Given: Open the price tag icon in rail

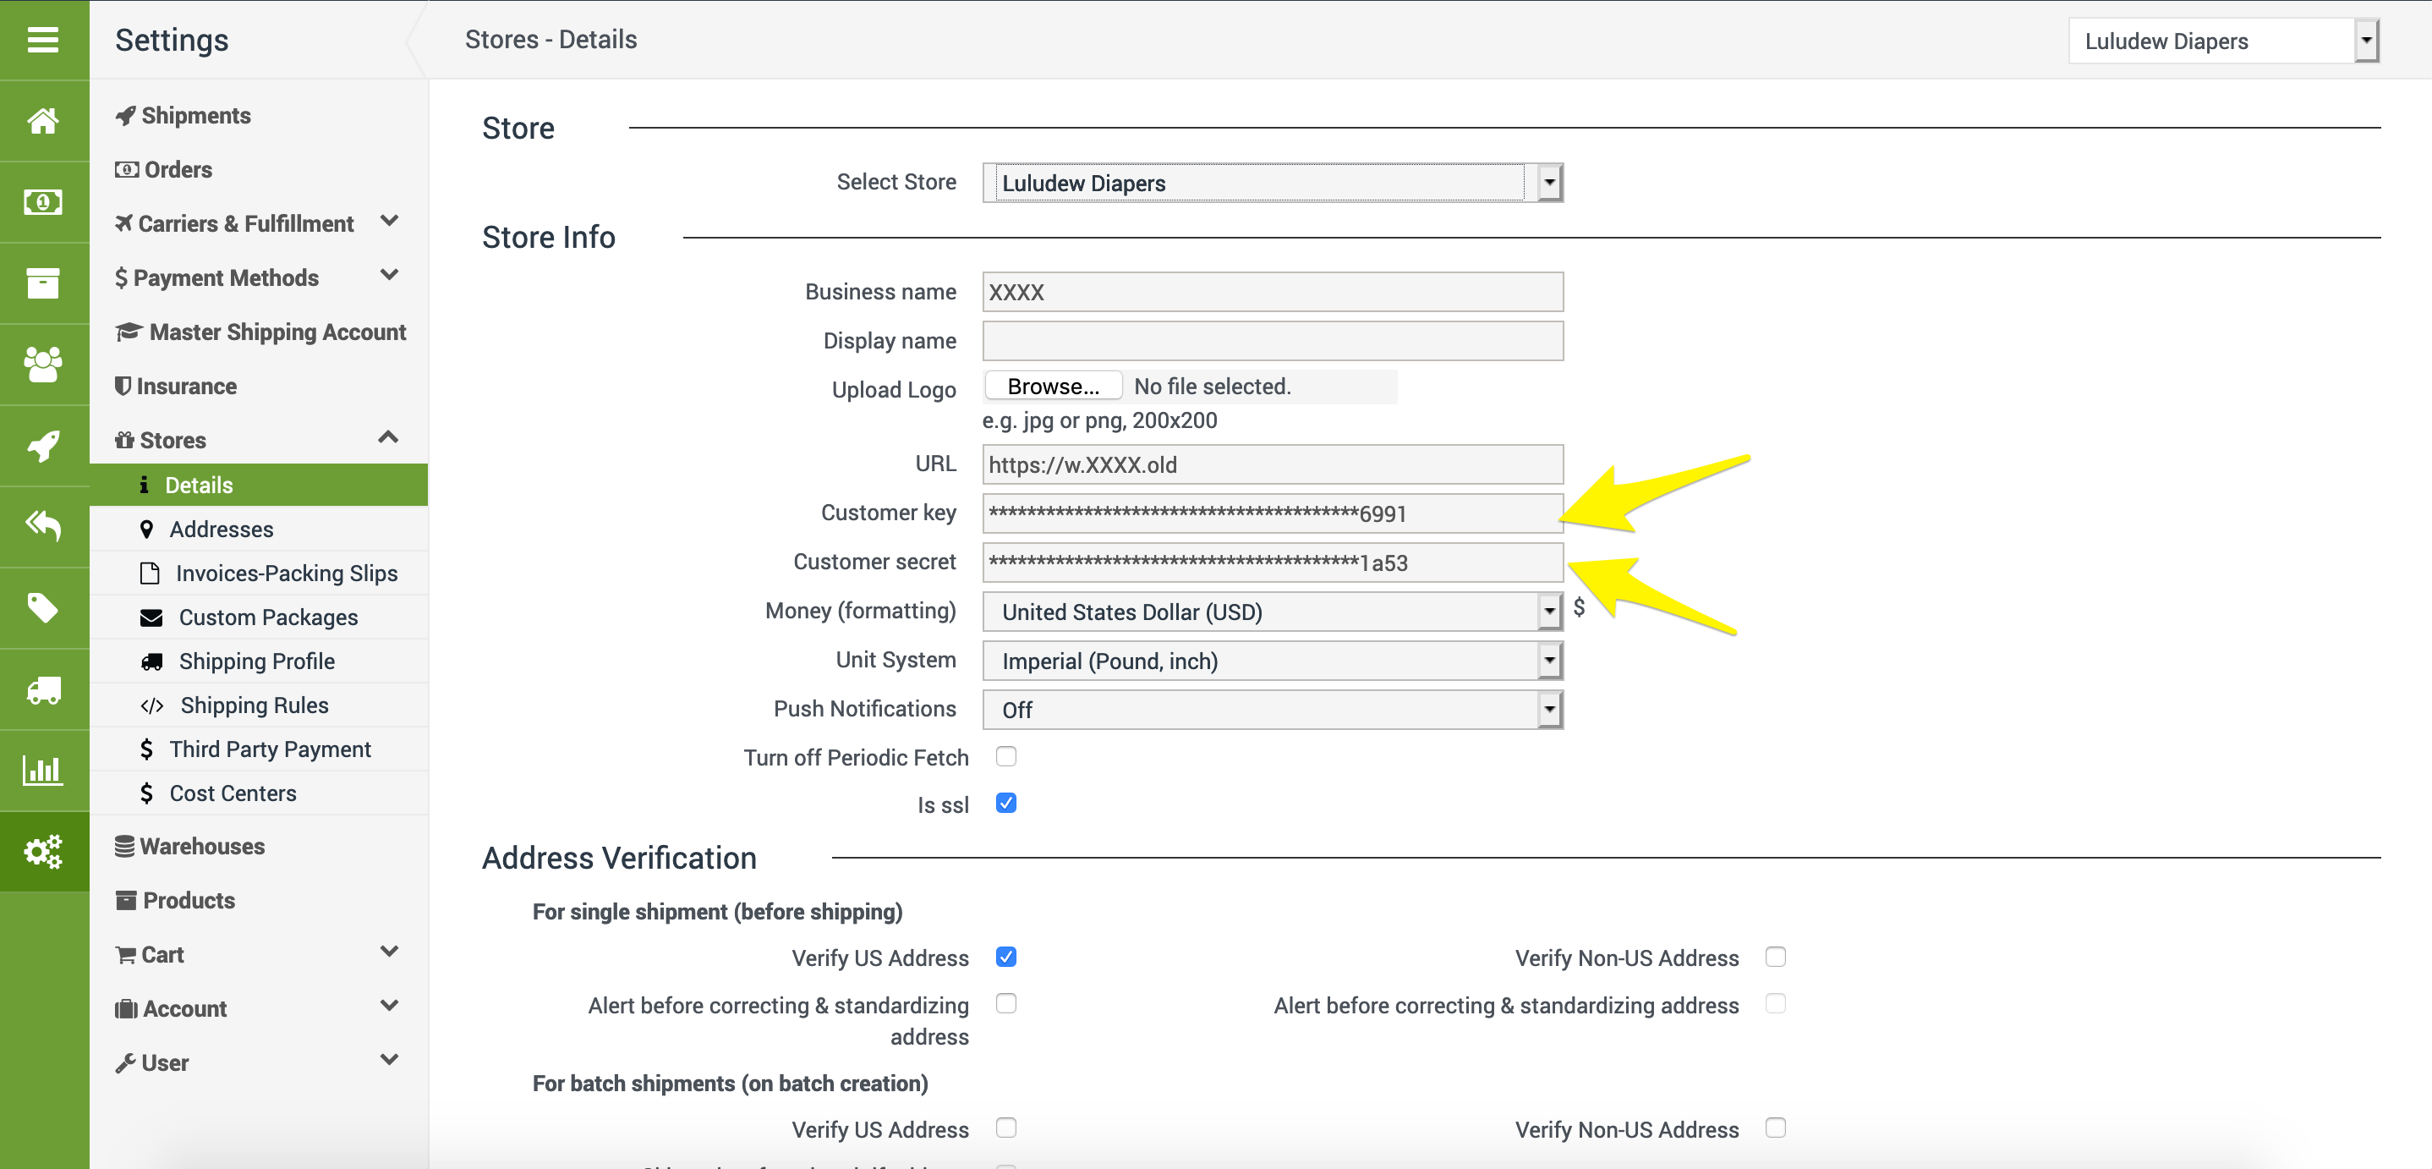Looking at the screenshot, I should point(43,607).
